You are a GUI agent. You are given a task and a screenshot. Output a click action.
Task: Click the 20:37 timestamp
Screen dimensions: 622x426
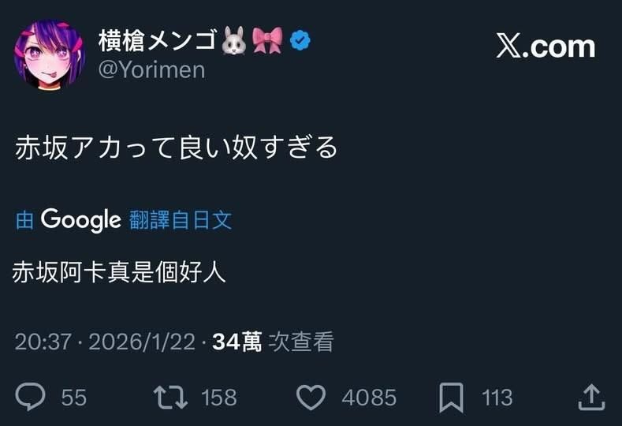click(43, 342)
